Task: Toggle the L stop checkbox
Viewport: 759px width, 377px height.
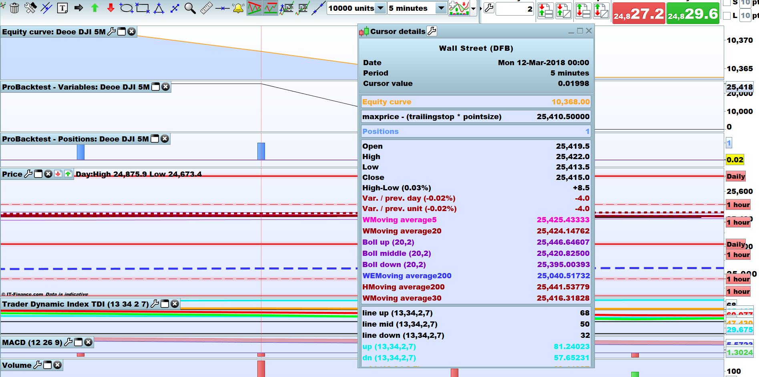Action: (727, 16)
